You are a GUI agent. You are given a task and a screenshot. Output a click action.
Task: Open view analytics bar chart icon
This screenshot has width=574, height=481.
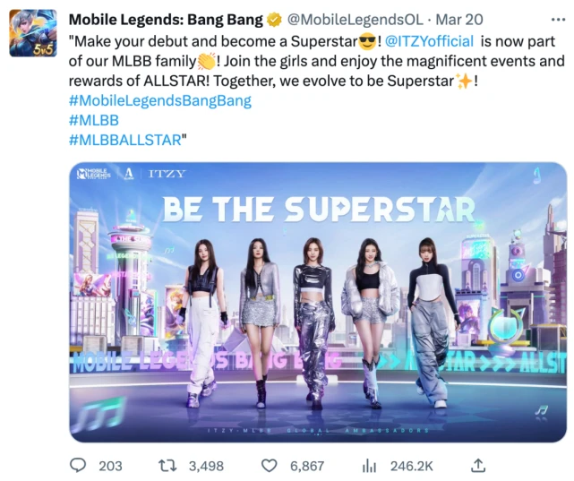point(369,465)
